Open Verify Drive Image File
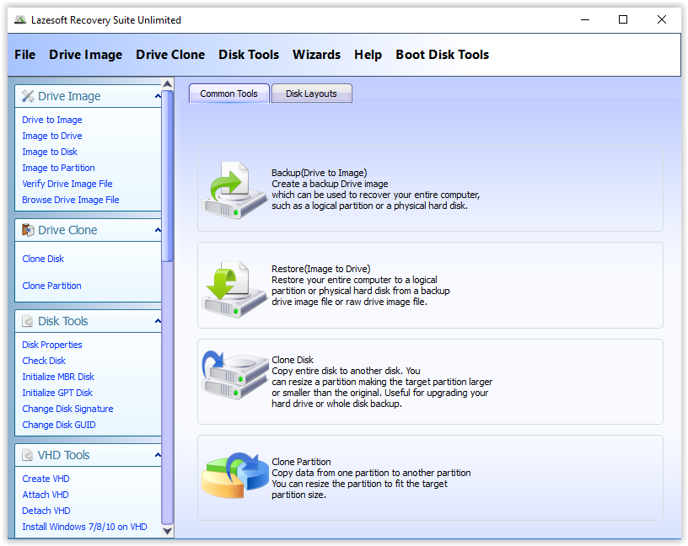 pos(67,184)
